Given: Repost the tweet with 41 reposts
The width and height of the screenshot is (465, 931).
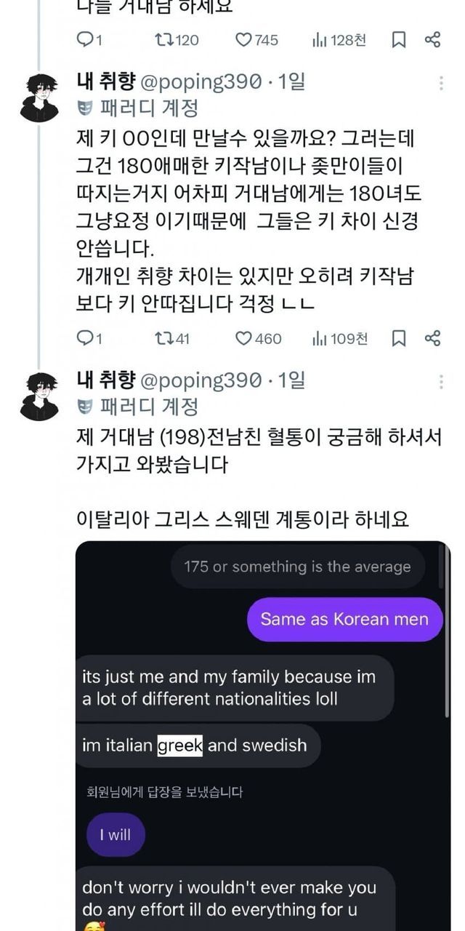Looking at the screenshot, I should (163, 338).
